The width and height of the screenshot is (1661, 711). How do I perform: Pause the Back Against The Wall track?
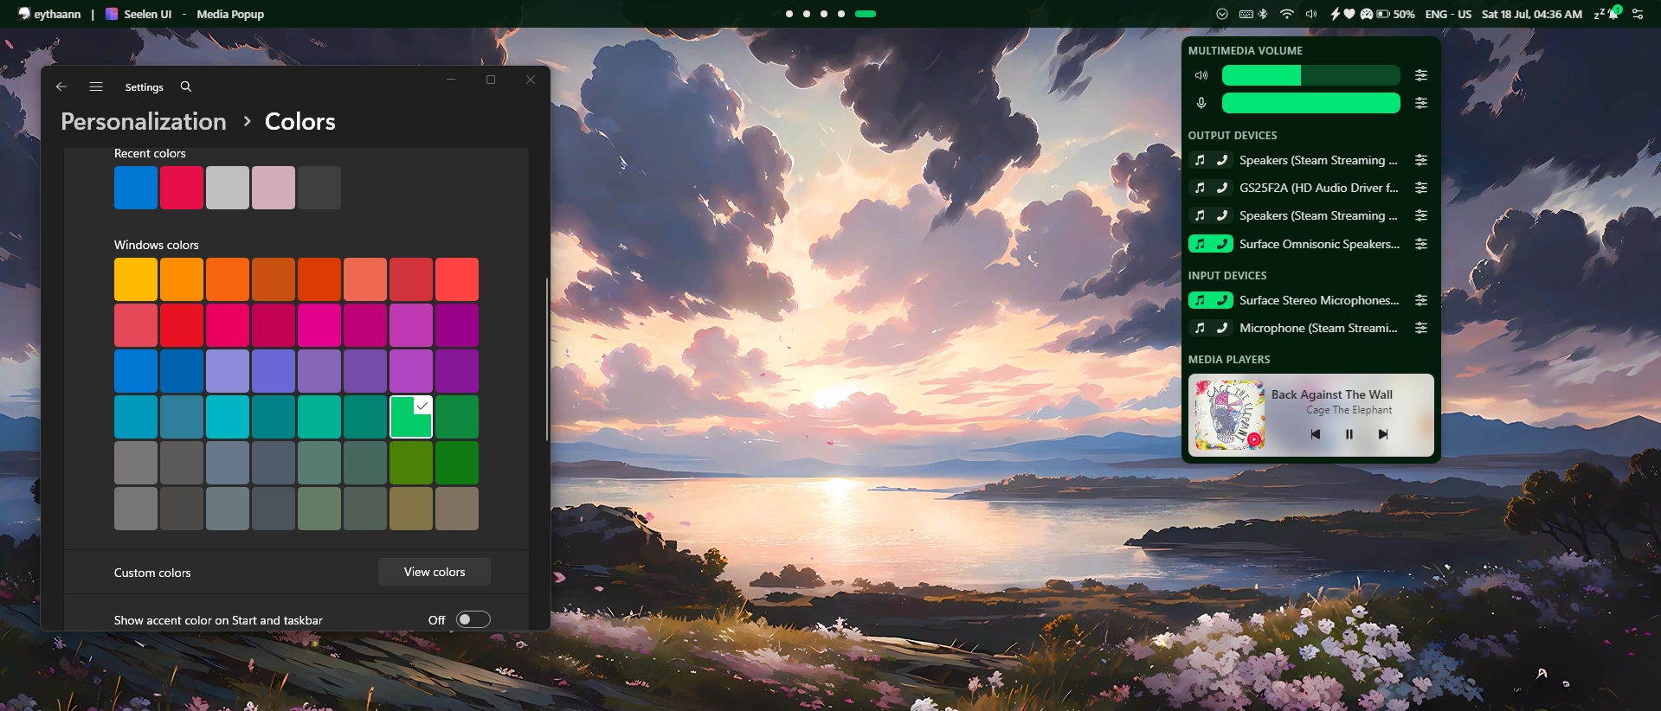pyautogui.click(x=1349, y=434)
